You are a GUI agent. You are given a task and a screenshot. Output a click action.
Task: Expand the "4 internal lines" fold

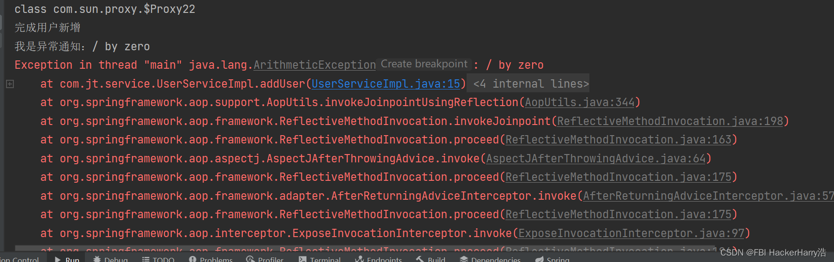coord(531,84)
